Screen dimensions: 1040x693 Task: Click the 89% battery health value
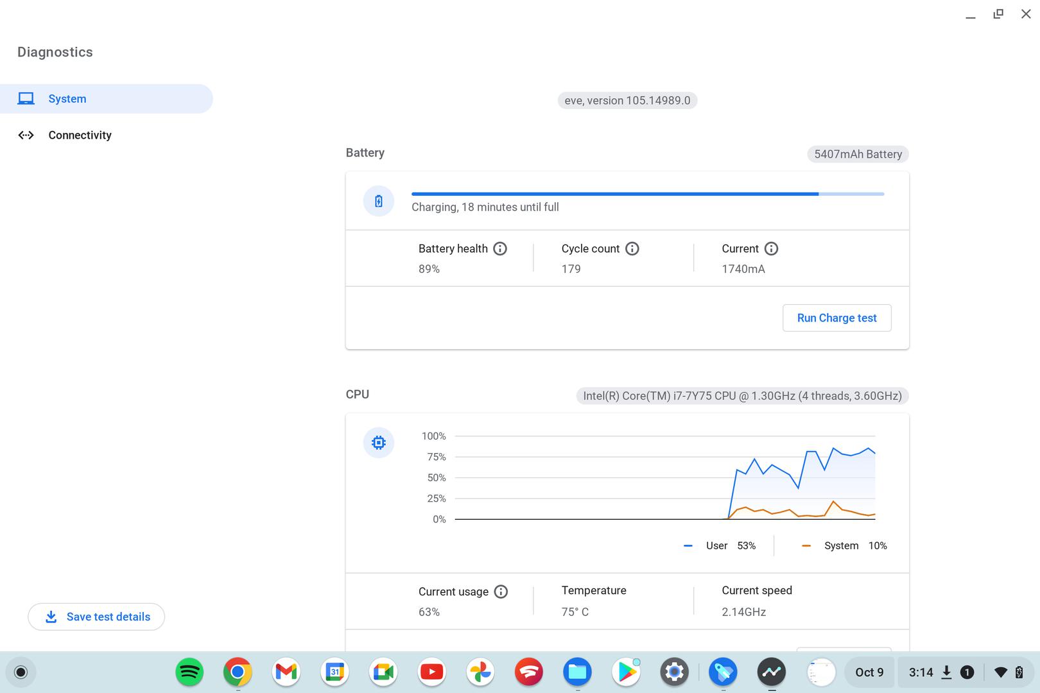click(x=429, y=269)
